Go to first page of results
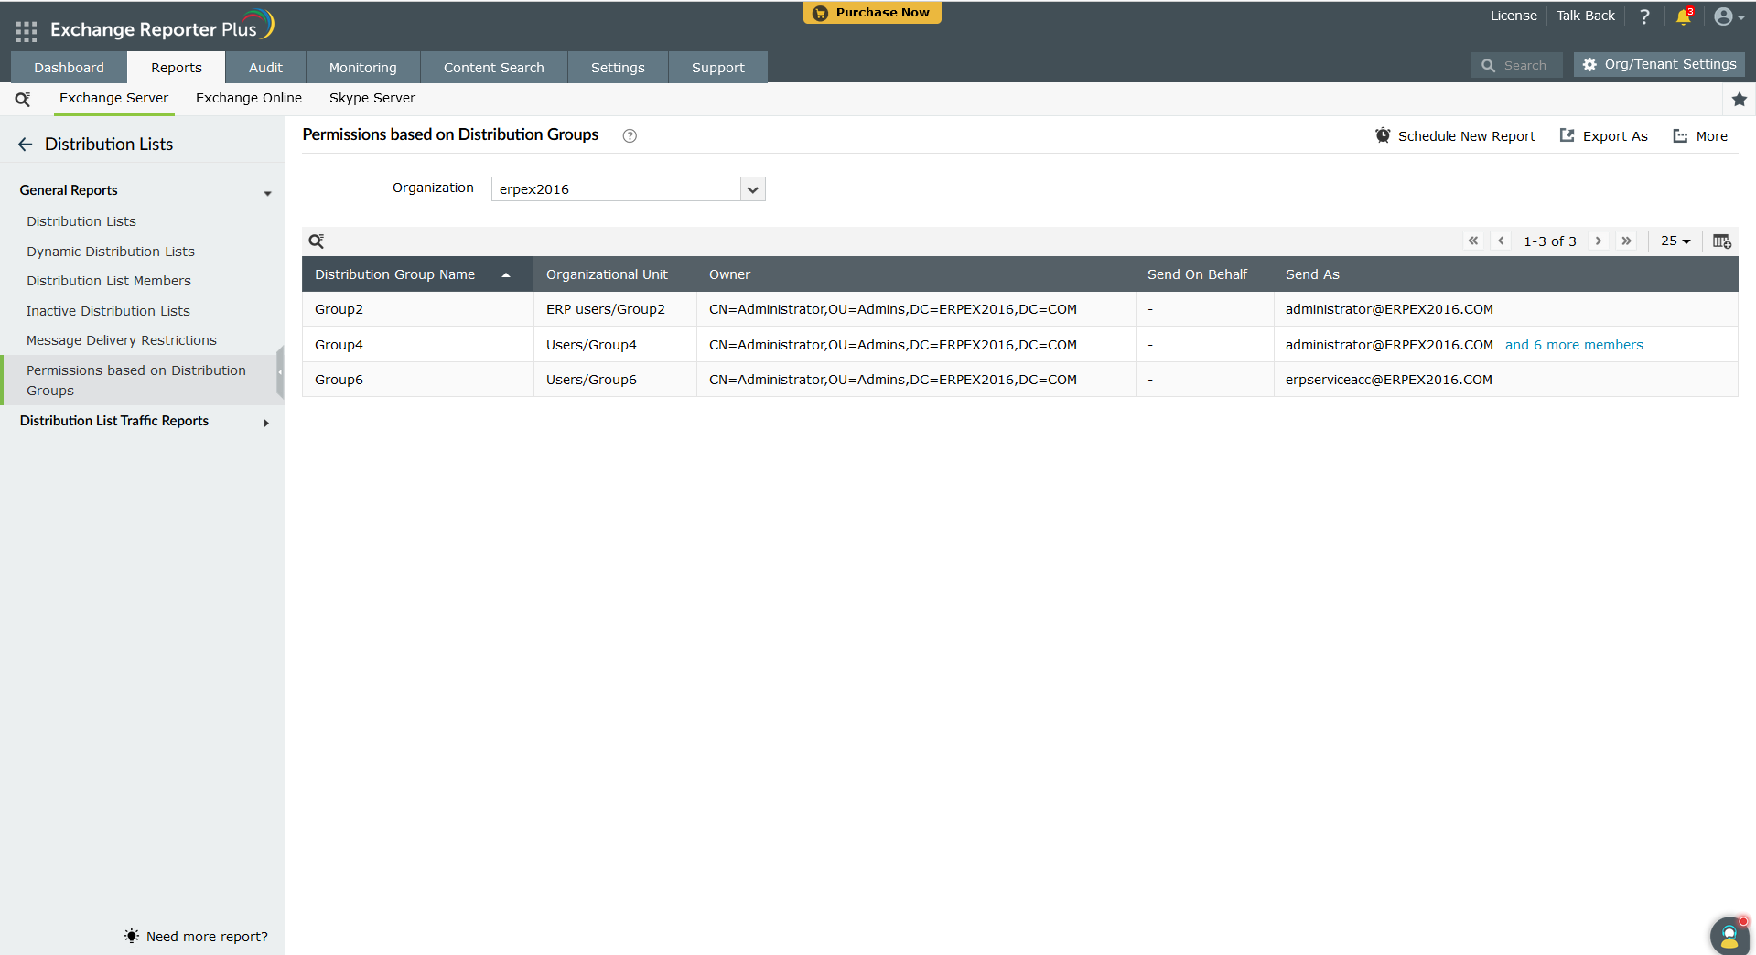The height and width of the screenshot is (955, 1756). 1473,241
